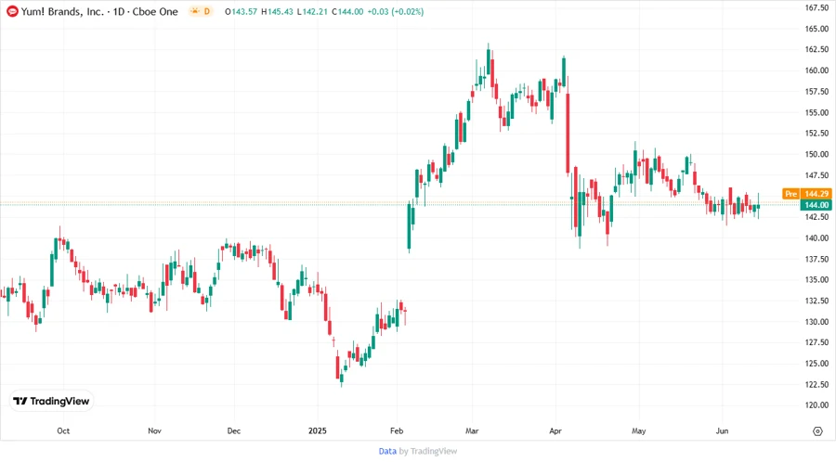Click the C144.00 close value

tap(347, 11)
